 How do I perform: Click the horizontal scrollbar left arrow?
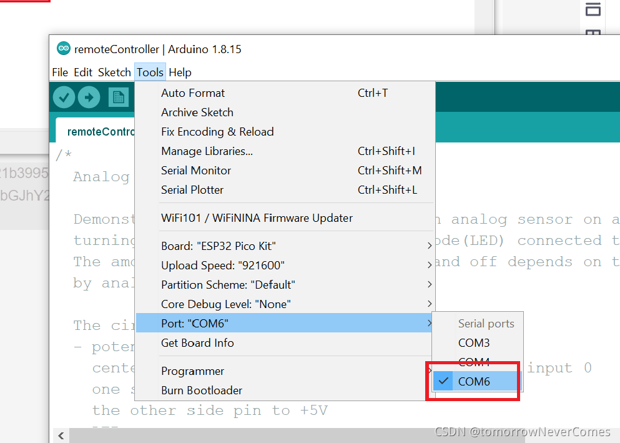[61, 436]
